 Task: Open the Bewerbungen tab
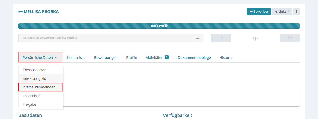tap(106, 58)
